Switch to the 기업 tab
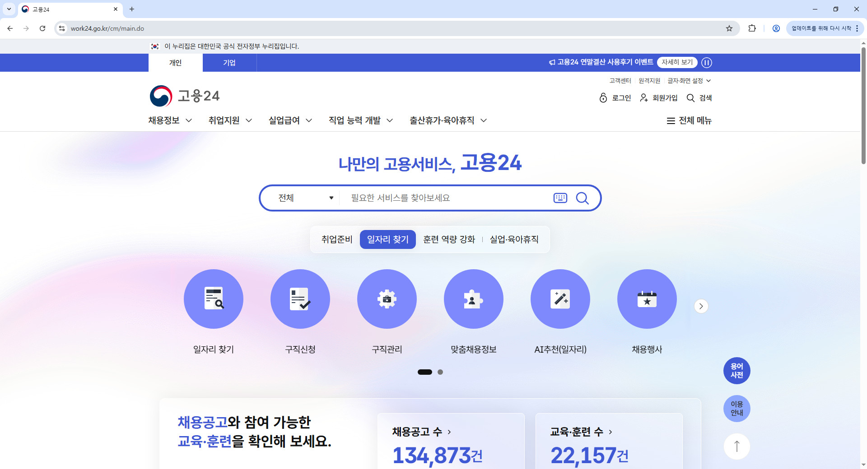The image size is (867, 469). tap(229, 63)
